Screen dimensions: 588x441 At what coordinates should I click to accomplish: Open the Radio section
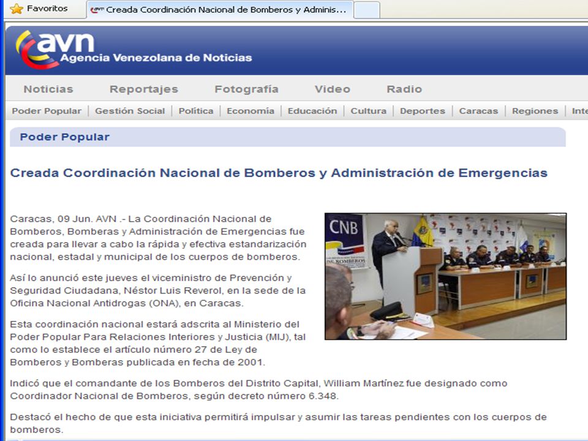click(404, 89)
